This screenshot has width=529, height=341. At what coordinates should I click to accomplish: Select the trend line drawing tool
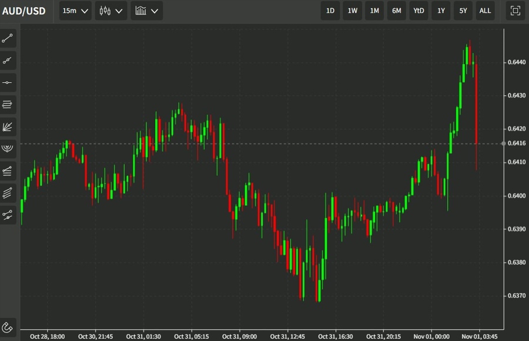(8, 39)
